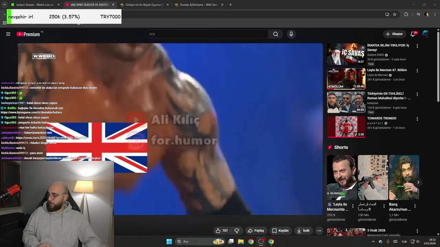The image size is (440, 247).
Task: Open a new browser tab with plus
Action: click(x=230, y=5)
